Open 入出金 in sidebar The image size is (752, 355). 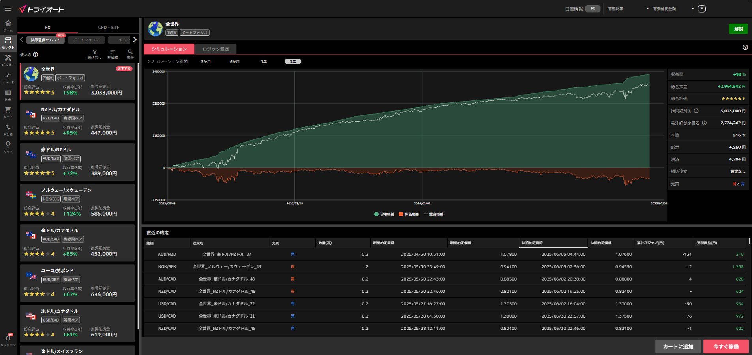click(8, 130)
